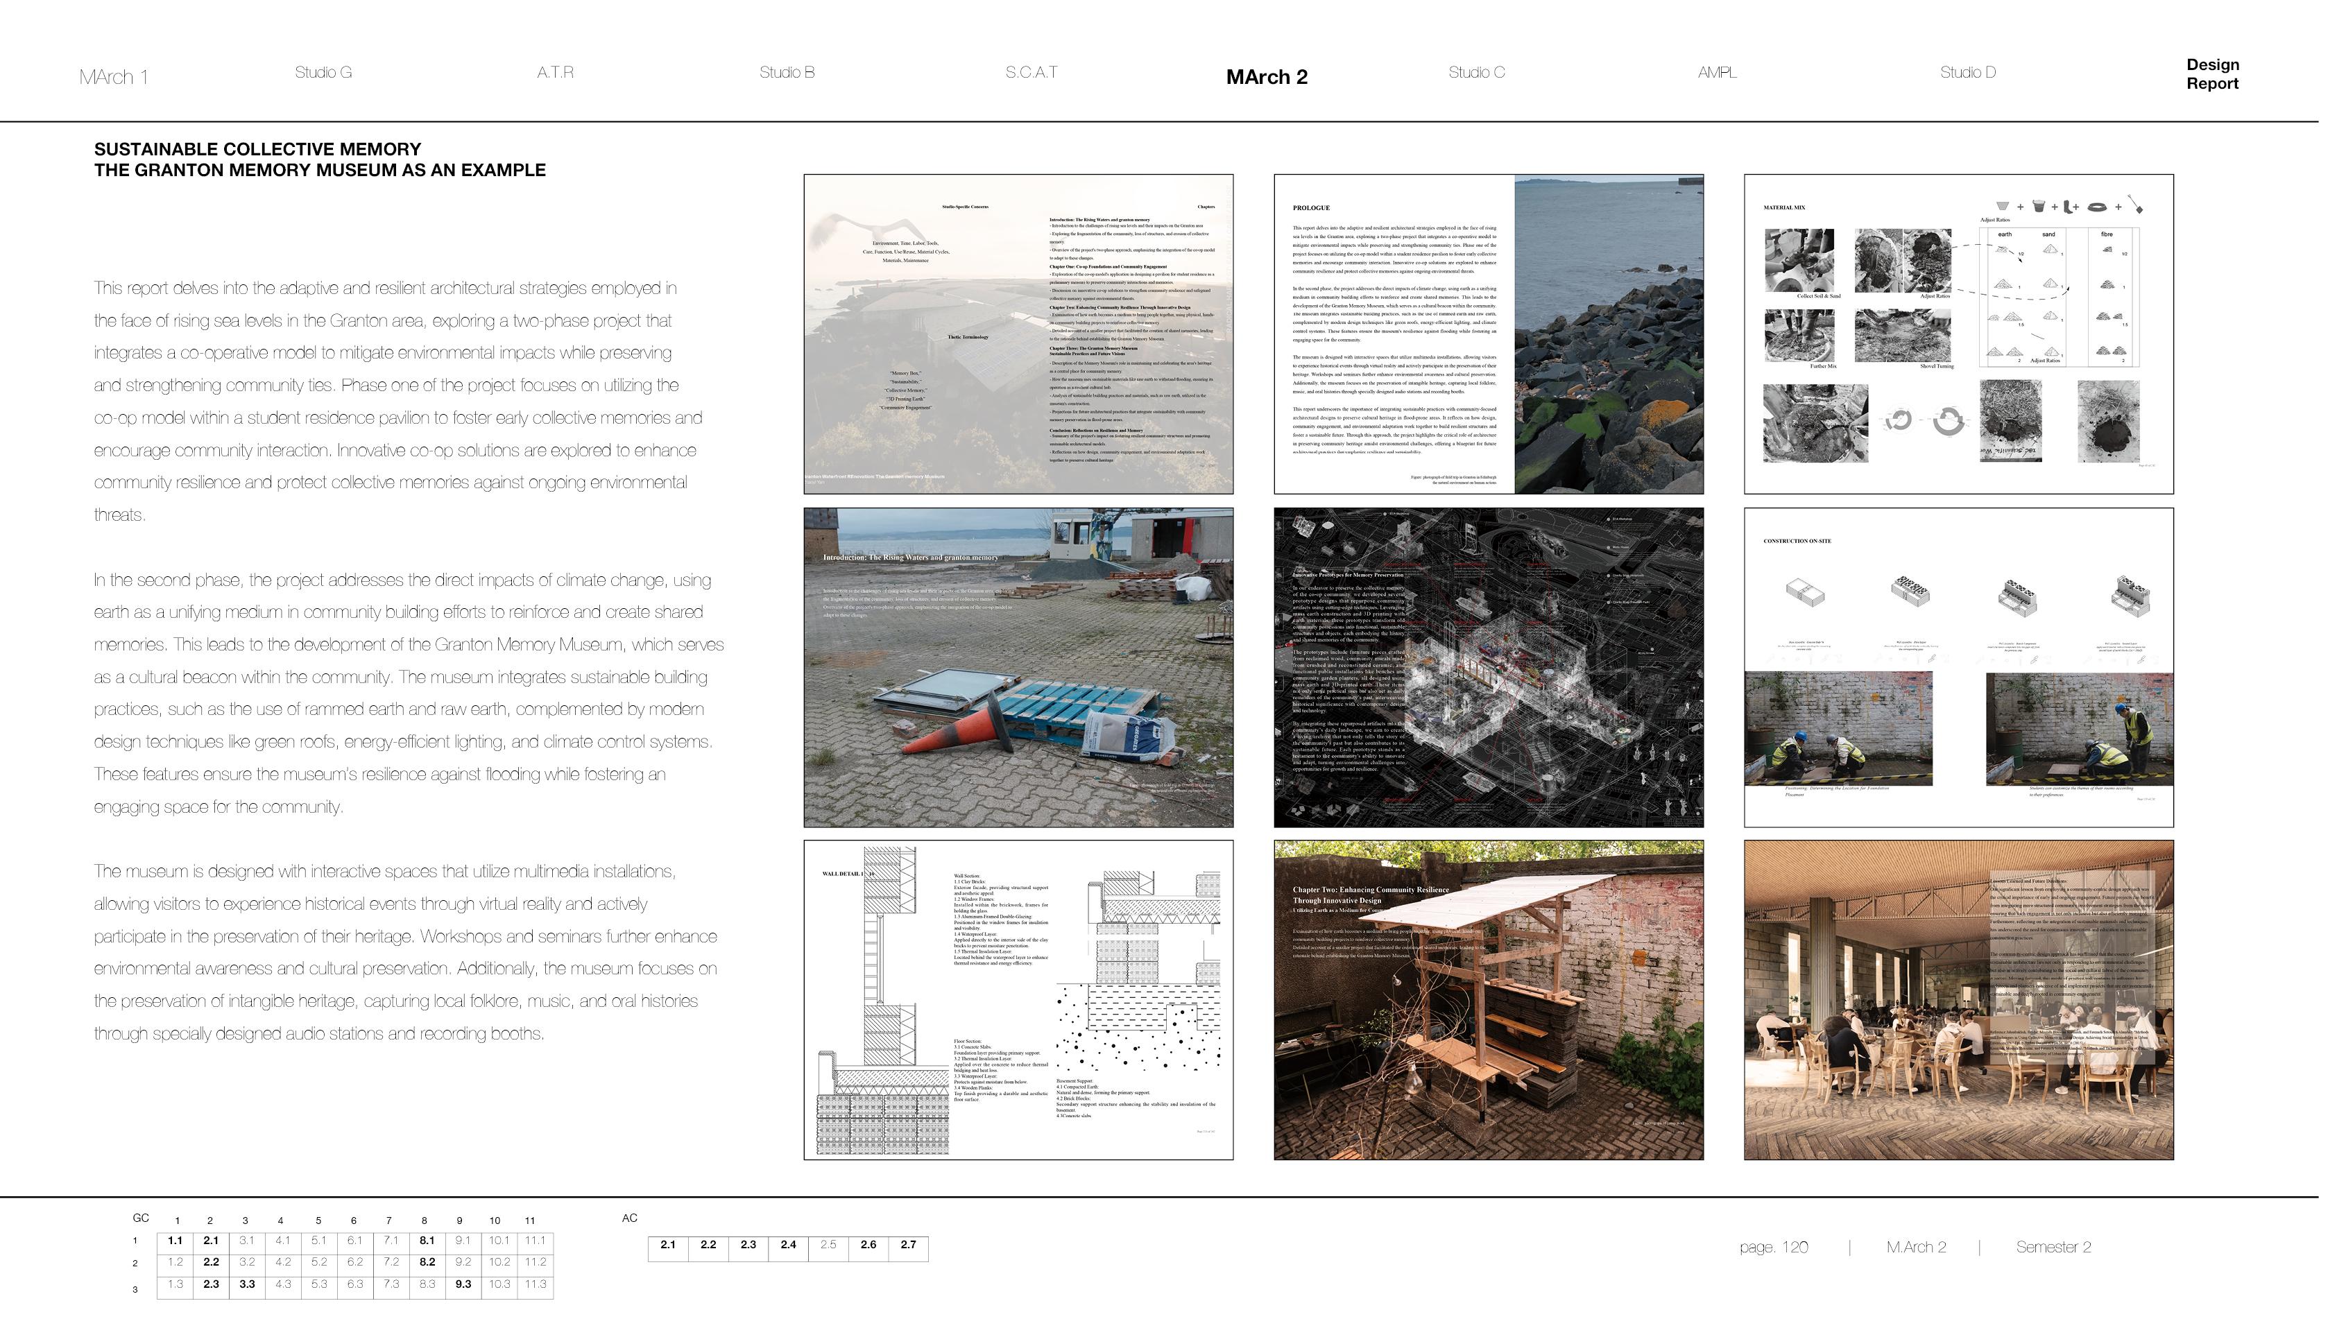
Task: Click the Prologue page thumbnail
Action: pos(1488,334)
